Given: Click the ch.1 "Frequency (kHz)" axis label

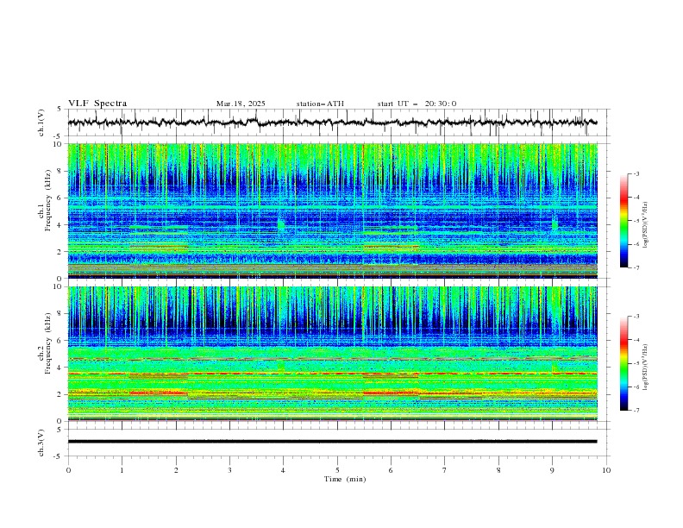Looking at the screenshot, I should (x=48, y=201).
